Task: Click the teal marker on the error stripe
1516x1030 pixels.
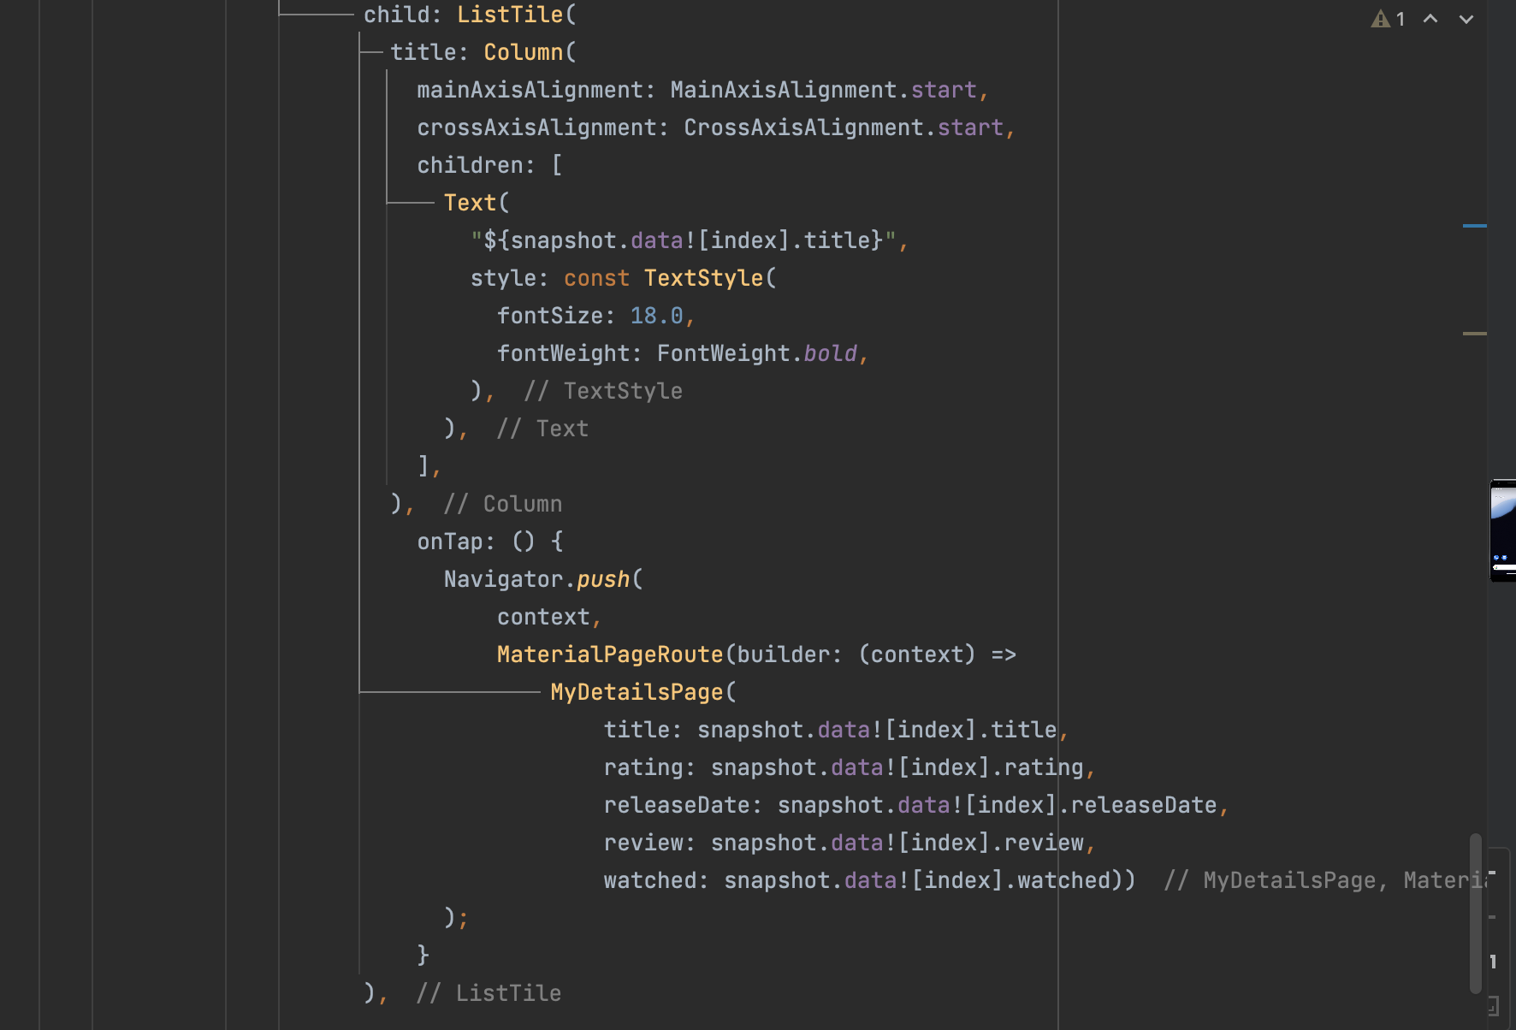Action: 1476,226
